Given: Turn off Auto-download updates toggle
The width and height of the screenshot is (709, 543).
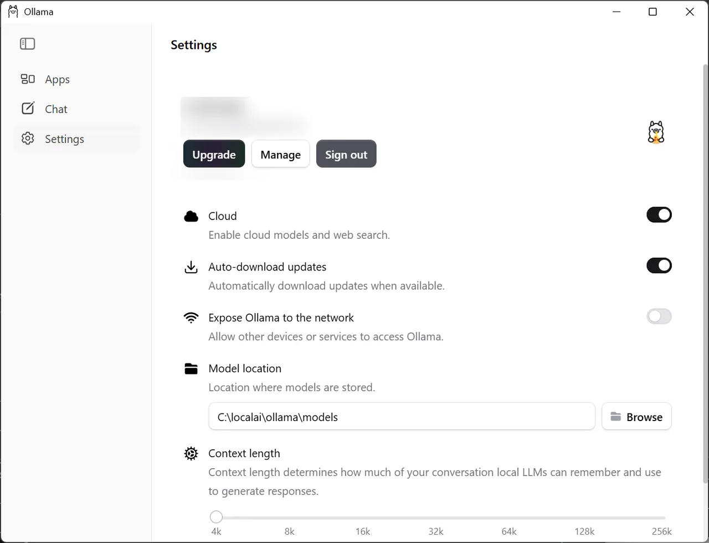Looking at the screenshot, I should tap(659, 266).
